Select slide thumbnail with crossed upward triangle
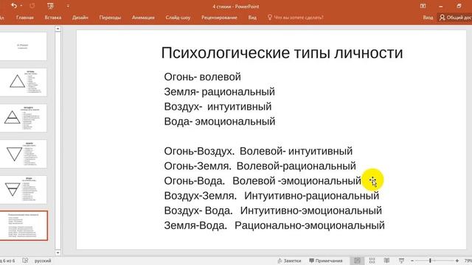472x265 pixels. [x=23, y=118]
